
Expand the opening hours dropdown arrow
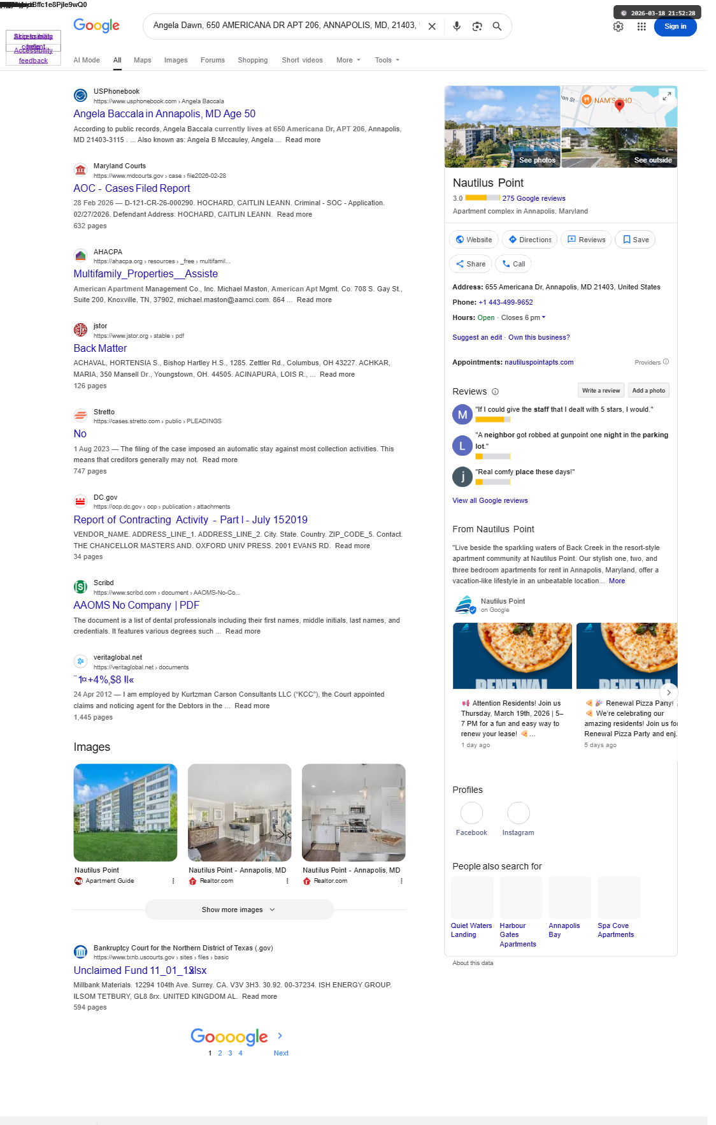(x=543, y=317)
